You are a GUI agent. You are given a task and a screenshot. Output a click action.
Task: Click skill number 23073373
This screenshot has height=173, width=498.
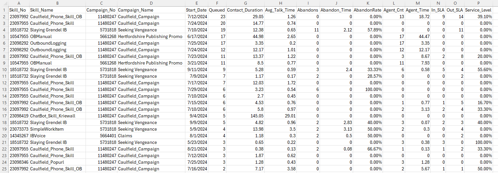(19, 129)
